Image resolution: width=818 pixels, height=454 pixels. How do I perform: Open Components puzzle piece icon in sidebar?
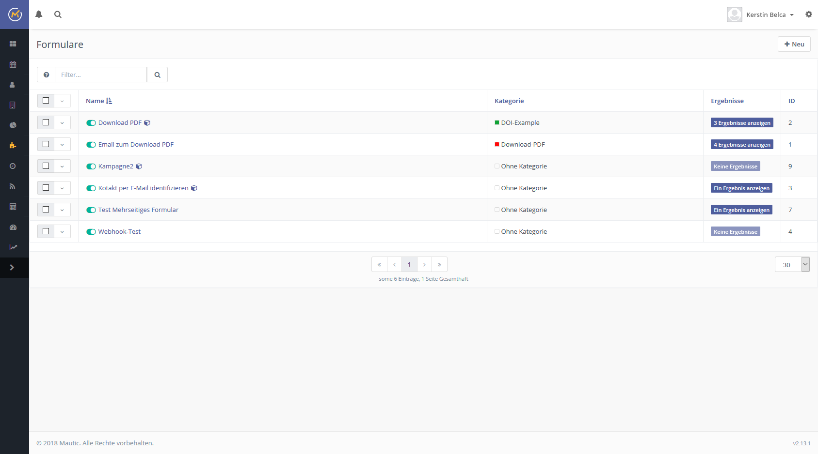click(13, 146)
